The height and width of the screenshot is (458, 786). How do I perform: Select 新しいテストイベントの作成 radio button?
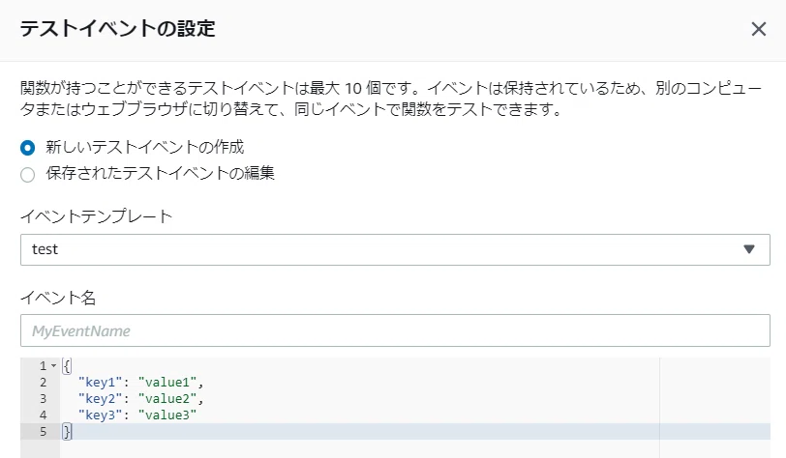click(27, 148)
